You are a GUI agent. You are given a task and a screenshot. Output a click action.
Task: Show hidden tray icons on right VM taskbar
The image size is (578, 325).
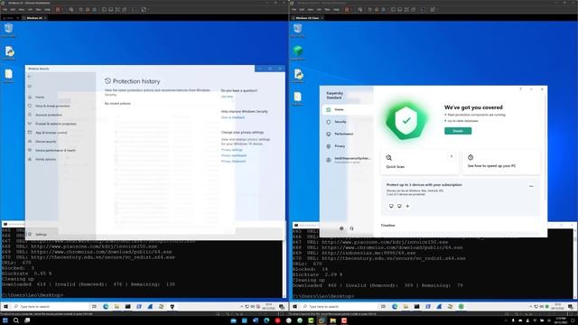[x=531, y=307]
